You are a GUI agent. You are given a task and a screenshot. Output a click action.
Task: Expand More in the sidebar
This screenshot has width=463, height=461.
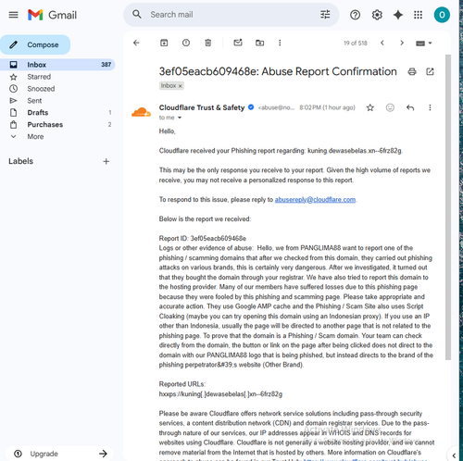(35, 136)
